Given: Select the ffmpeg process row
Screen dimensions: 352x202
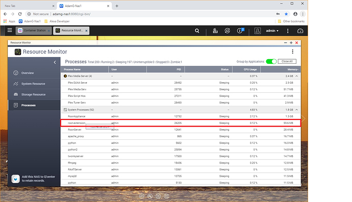Looking at the screenshot, I should [181, 163].
